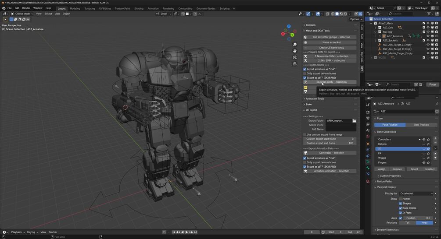Switch to the Sculpting workspace tab
This screenshot has width=441, height=239.
(90, 8)
